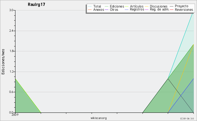Click the Otros legend label

114,9
